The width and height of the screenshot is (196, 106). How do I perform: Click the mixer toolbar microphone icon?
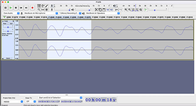pos(52,10)
